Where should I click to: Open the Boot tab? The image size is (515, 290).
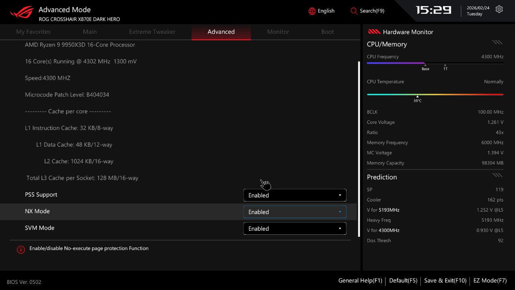pyautogui.click(x=327, y=32)
